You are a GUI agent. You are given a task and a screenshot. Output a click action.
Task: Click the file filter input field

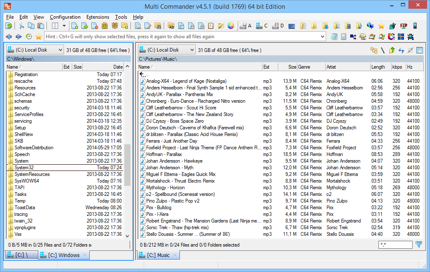(395, 245)
